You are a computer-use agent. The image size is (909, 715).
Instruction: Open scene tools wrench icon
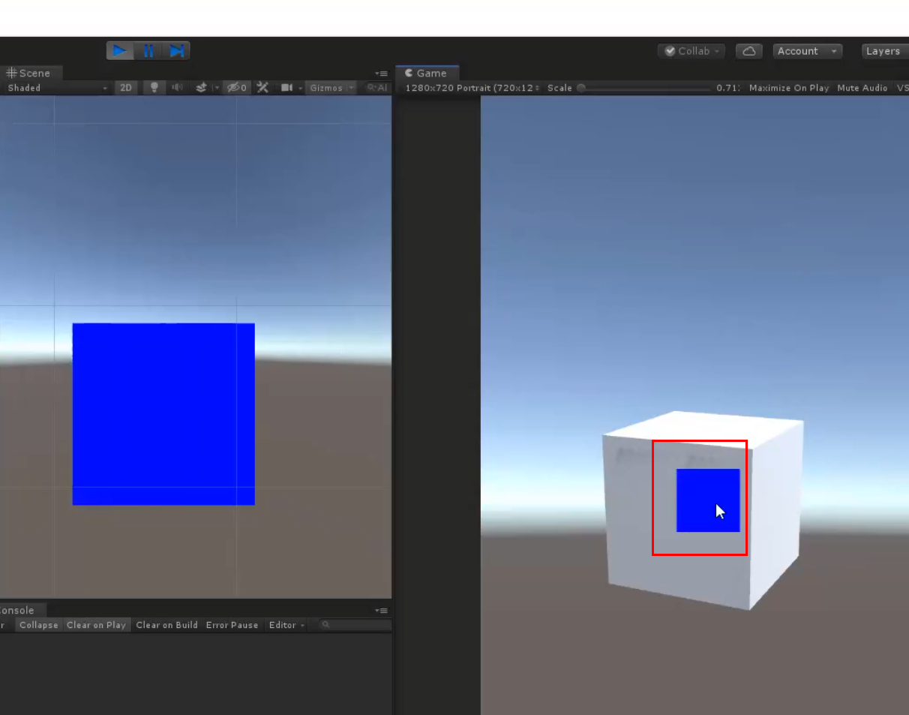(x=262, y=88)
